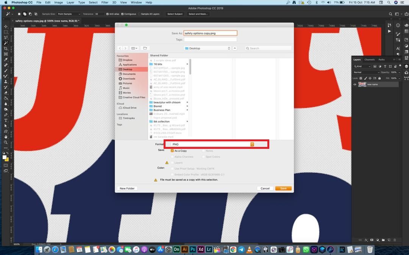Uncheck the As a Copy checkbox
This screenshot has width=409, height=255.
coord(172,151)
